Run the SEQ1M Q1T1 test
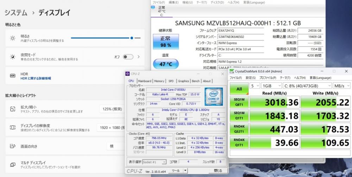Viewport: 352px width, 177px height. pyautogui.click(x=239, y=116)
